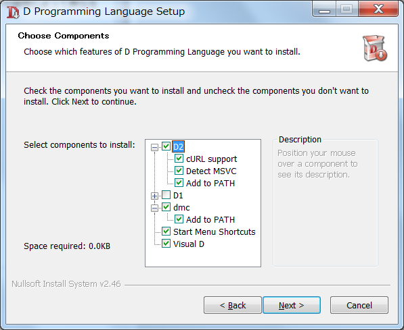404x330 pixels.
Task: Uncheck the cURL support checkbox
Action: point(179,159)
